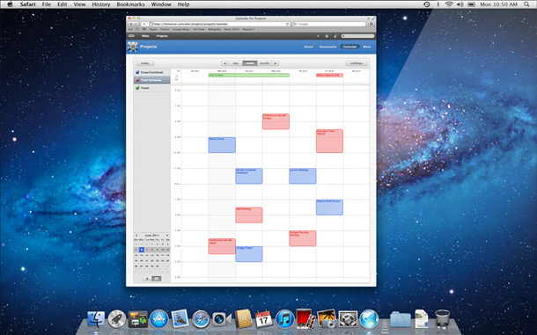
Task: Open the History menu
Action: click(101, 4)
